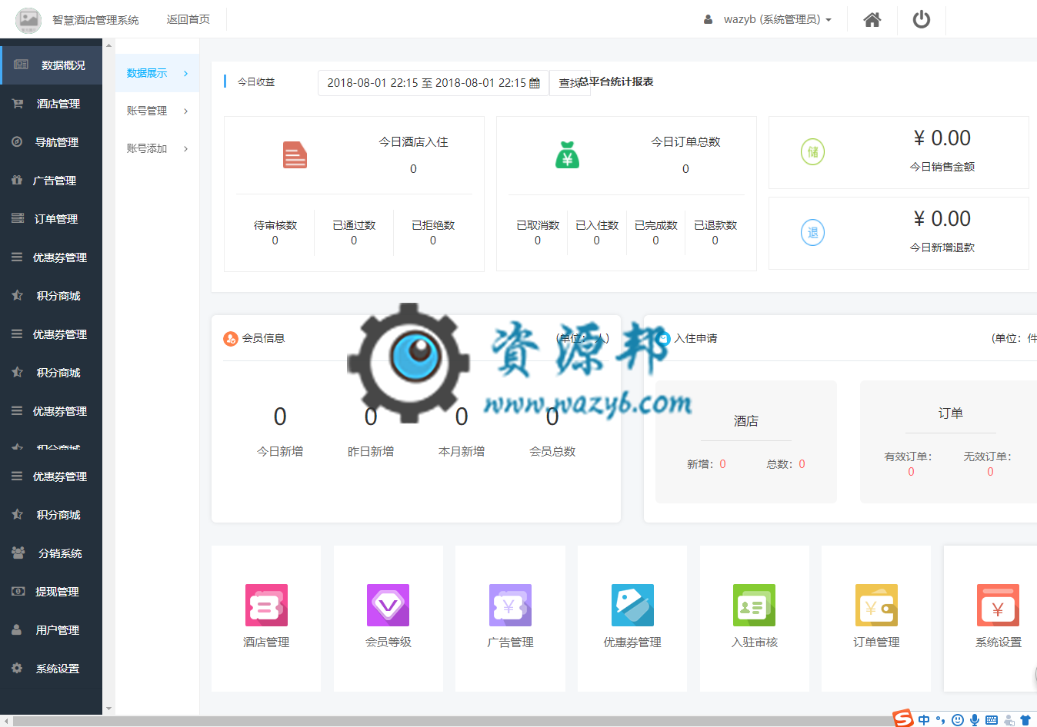The width and height of the screenshot is (1037, 727).
Task: Click the 智慧酒店管理系统 title
Action: click(x=95, y=19)
